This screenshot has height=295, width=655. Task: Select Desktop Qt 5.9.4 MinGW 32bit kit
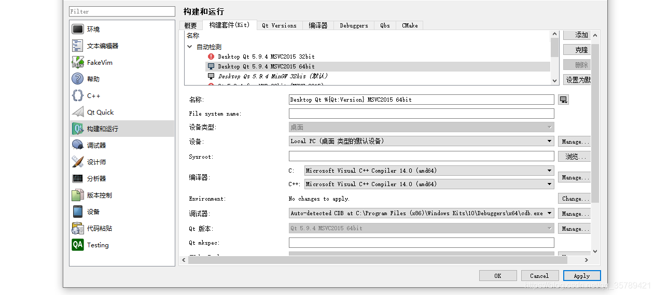coord(273,76)
